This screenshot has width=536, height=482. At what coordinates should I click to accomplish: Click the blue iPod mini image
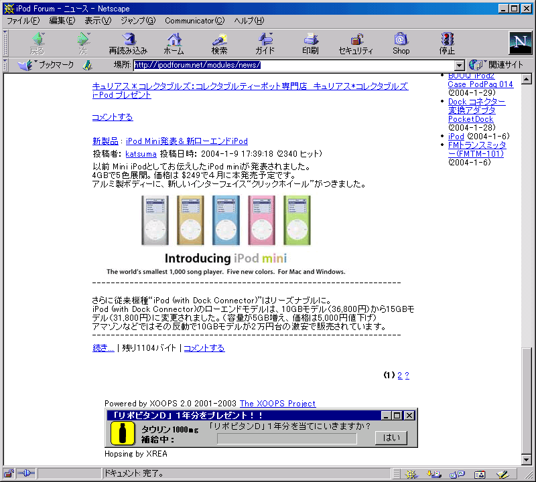[226, 220]
